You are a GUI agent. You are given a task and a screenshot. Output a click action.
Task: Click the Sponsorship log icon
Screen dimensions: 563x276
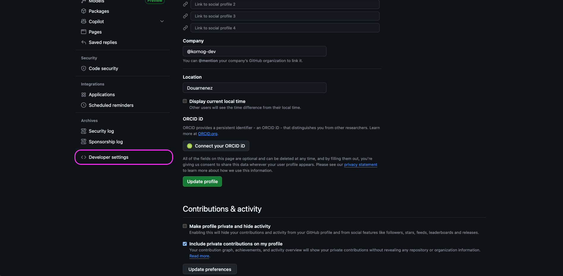[x=84, y=142]
